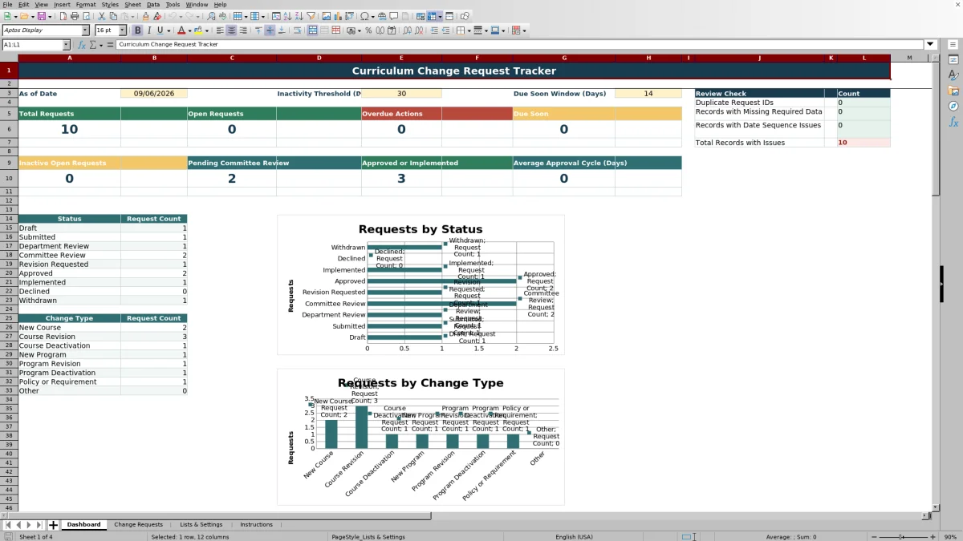The width and height of the screenshot is (963, 541).
Task: Toggle Align Bottom alignment
Action: [x=281, y=30]
